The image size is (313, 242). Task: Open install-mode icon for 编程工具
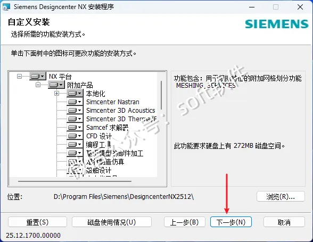[75, 145]
